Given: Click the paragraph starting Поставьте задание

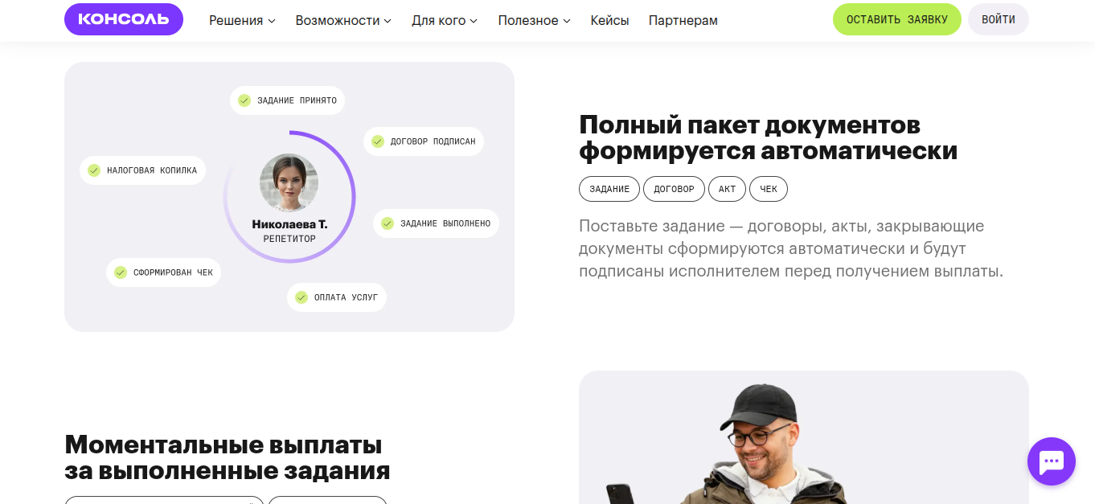Looking at the screenshot, I should [791, 248].
